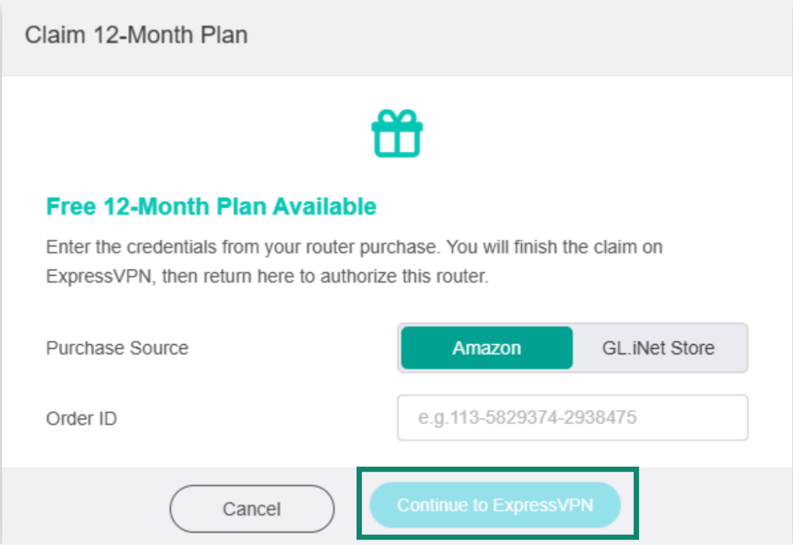This screenshot has width=793, height=545.
Task: Switch purchase source to GL.iNet Store
Action: pos(658,348)
